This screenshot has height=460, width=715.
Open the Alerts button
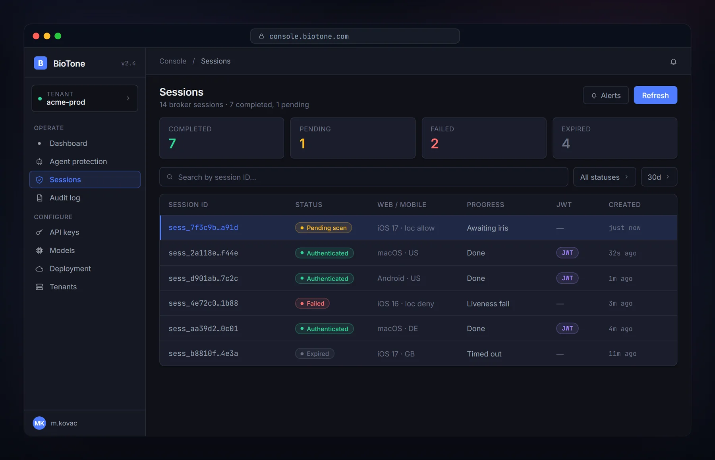coord(605,95)
